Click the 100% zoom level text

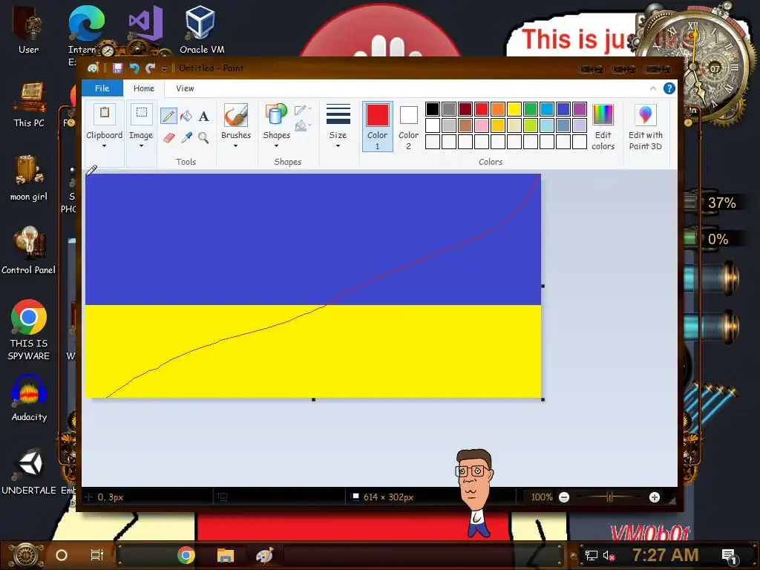click(x=541, y=497)
